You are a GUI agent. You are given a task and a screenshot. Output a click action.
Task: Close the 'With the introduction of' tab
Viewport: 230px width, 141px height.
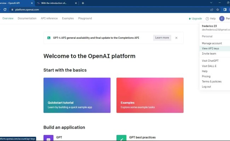(x=76, y=3)
